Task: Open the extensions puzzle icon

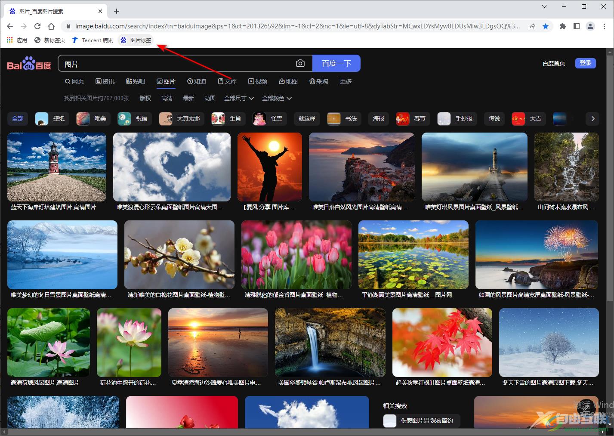Action: 562,26
